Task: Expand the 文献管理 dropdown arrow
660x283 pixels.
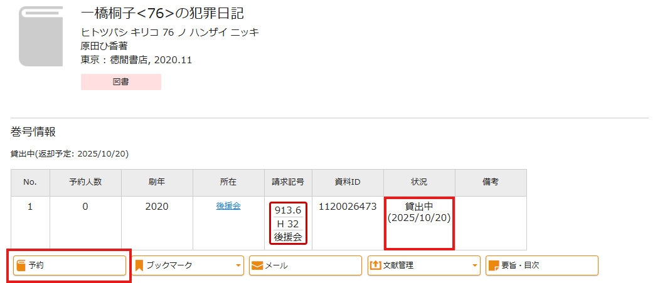Action: click(474, 265)
